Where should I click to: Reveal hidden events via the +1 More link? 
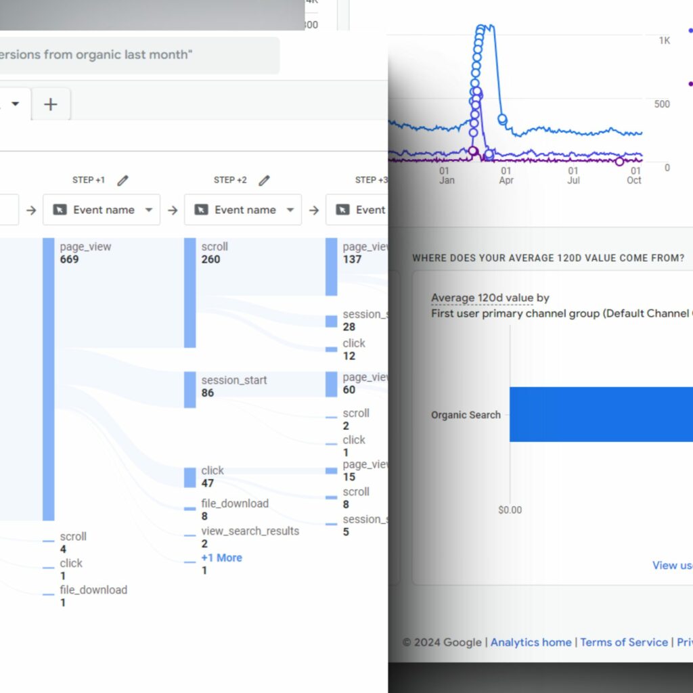pyautogui.click(x=221, y=557)
